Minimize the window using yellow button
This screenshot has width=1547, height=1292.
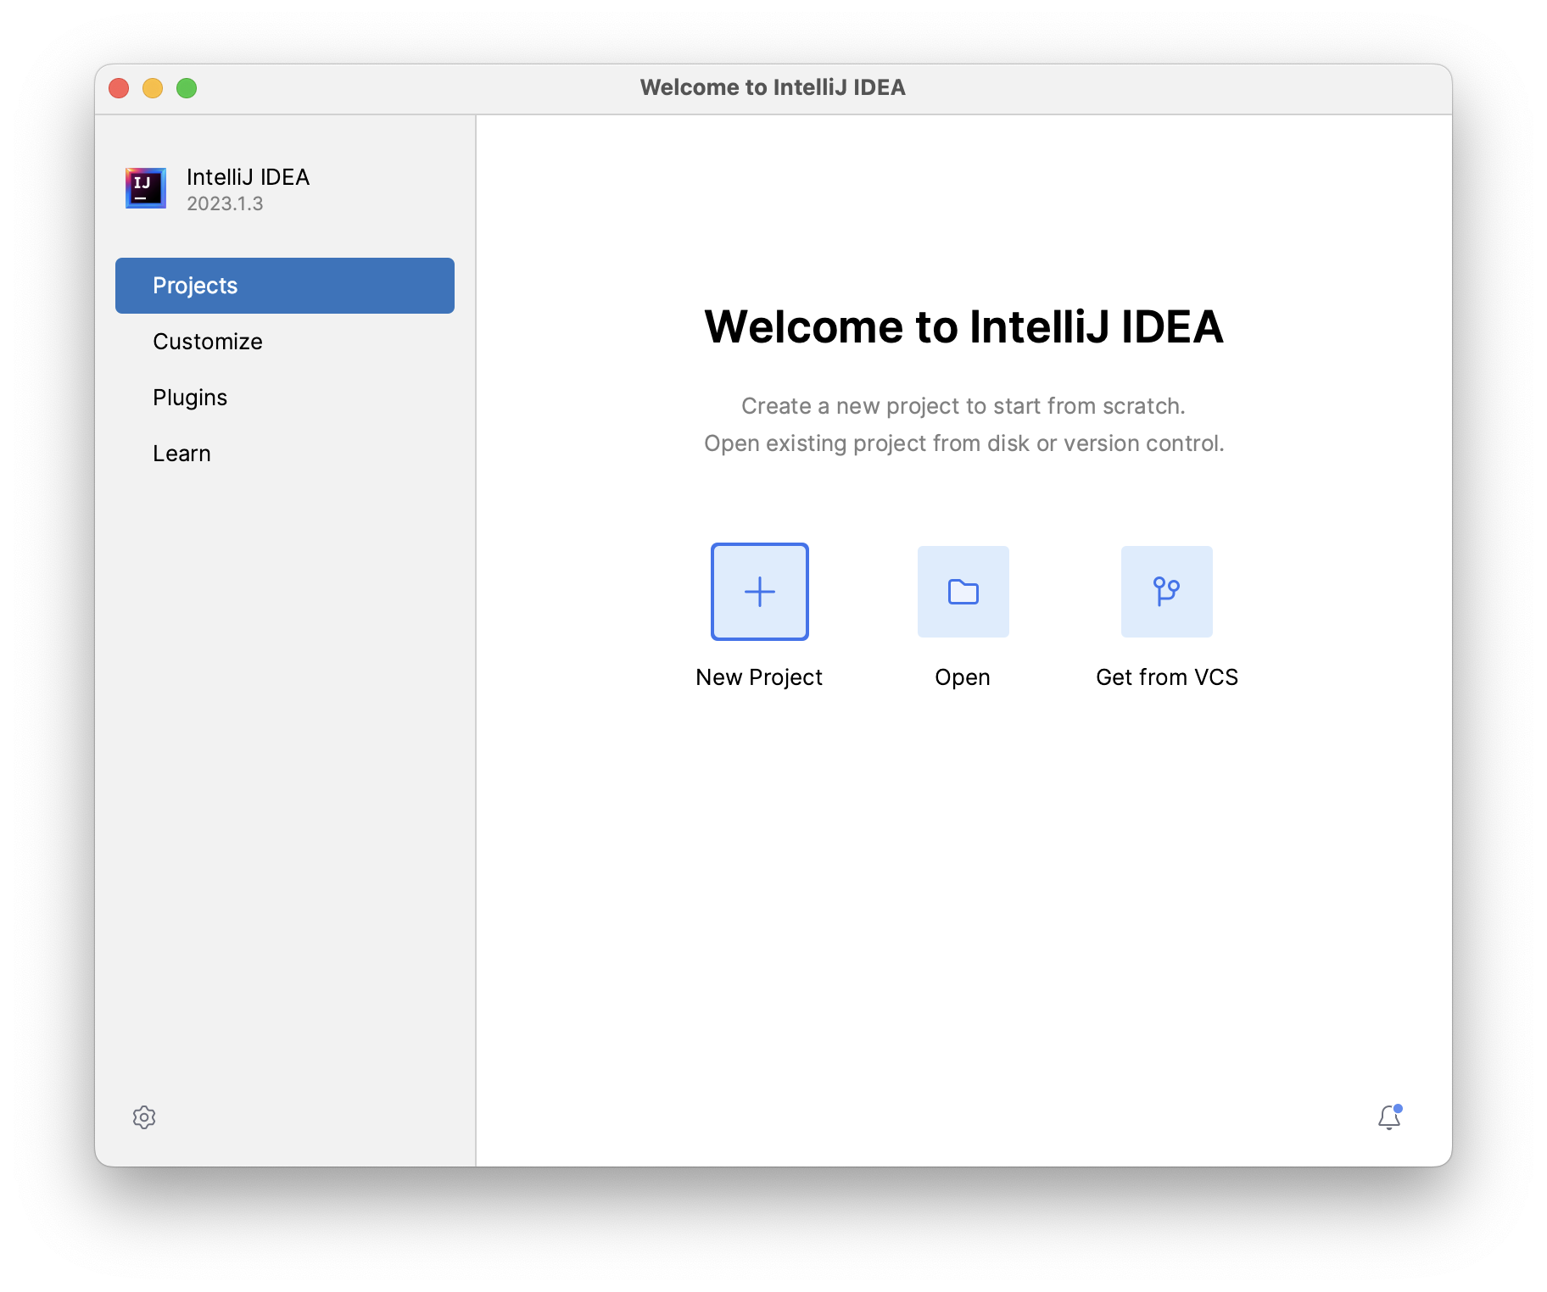pyautogui.click(x=153, y=88)
